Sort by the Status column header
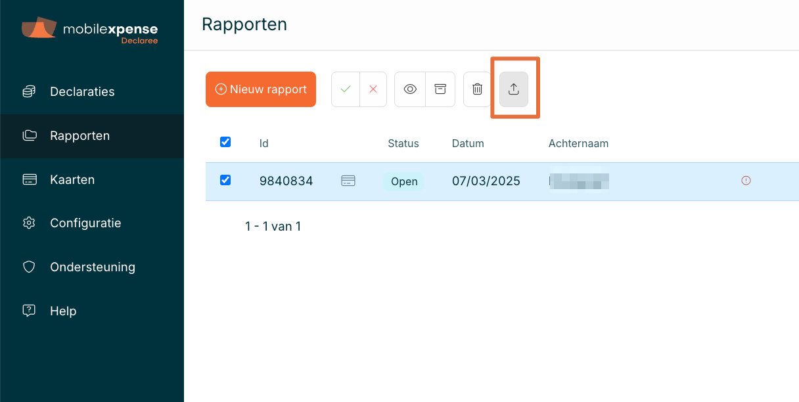799x402 pixels. click(403, 143)
